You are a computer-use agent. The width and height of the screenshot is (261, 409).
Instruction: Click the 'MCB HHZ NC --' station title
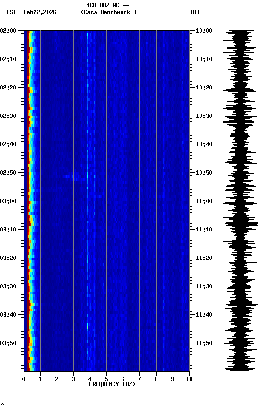coord(108,5)
